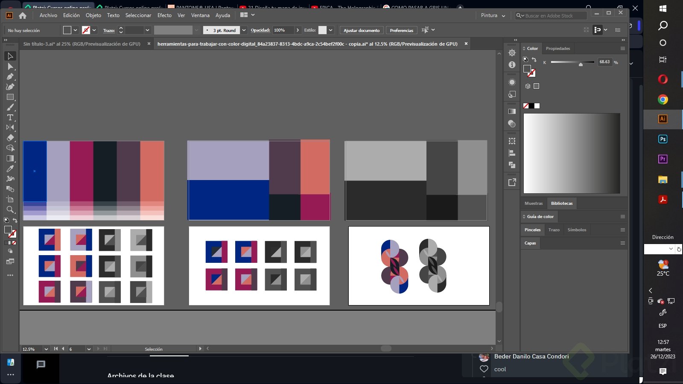This screenshot has height=384, width=683.
Task: Swap fill and stroke in the toolbar
Action: tap(15, 221)
